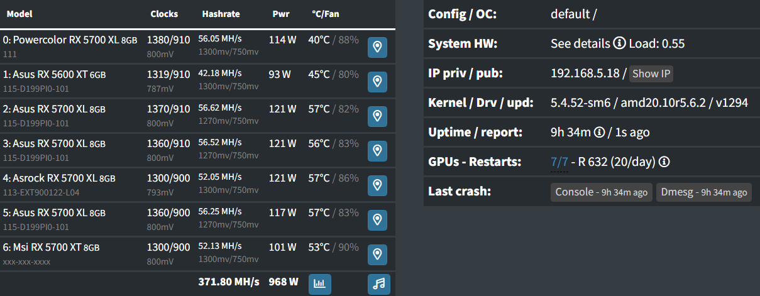Click the Clocks column header
Viewport: 760px width, 296px height.
(x=164, y=14)
